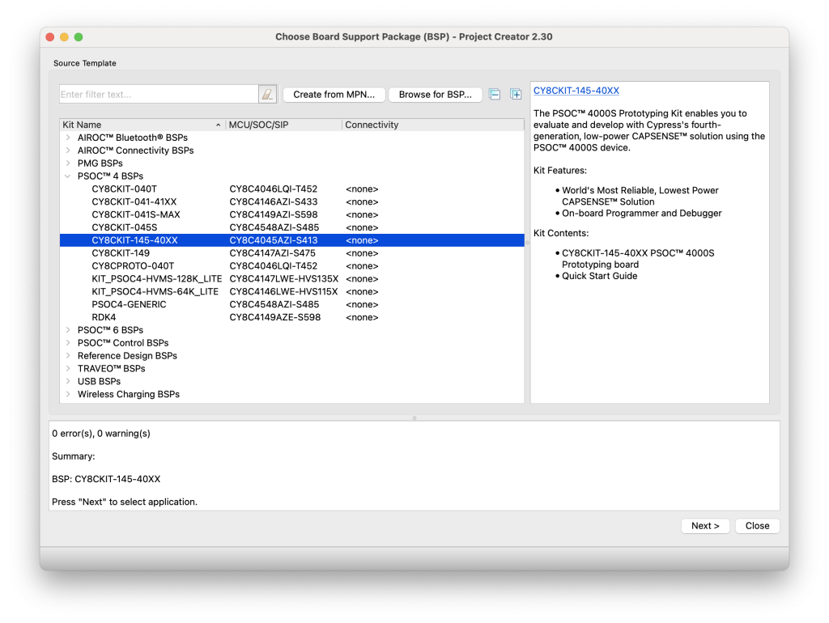This screenshot has height=623, width=829.
Task: Click MCU cell CY8C4147AZI-S475
Action: (272, 253)
